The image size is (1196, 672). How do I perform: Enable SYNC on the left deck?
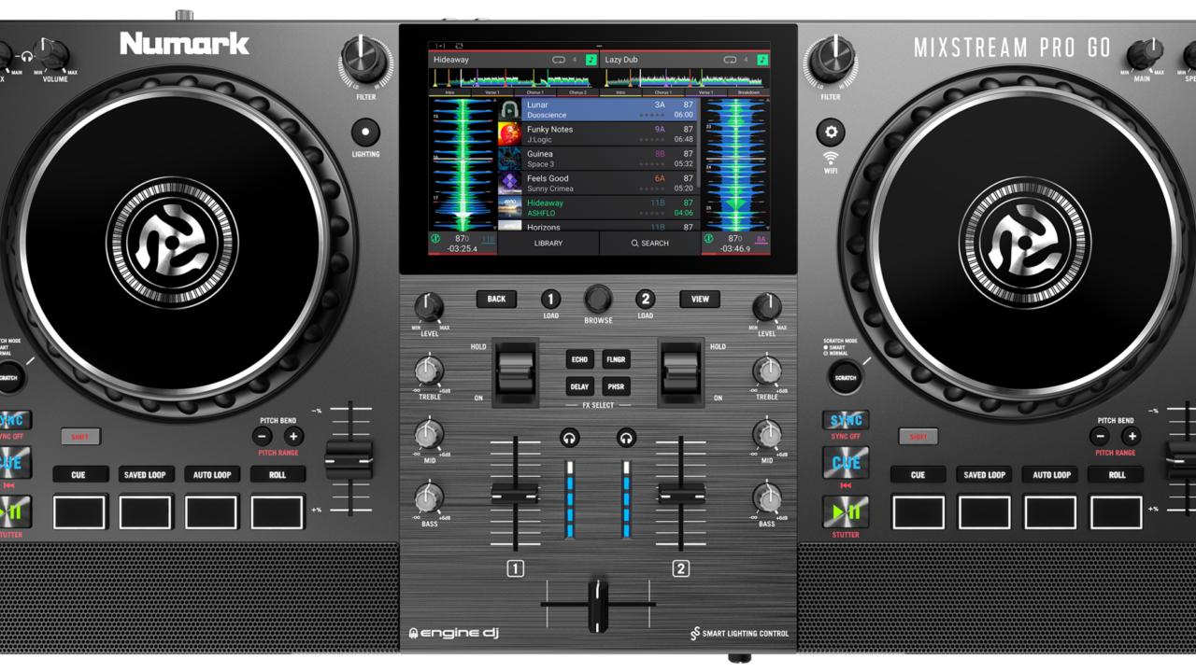point(15,420)
